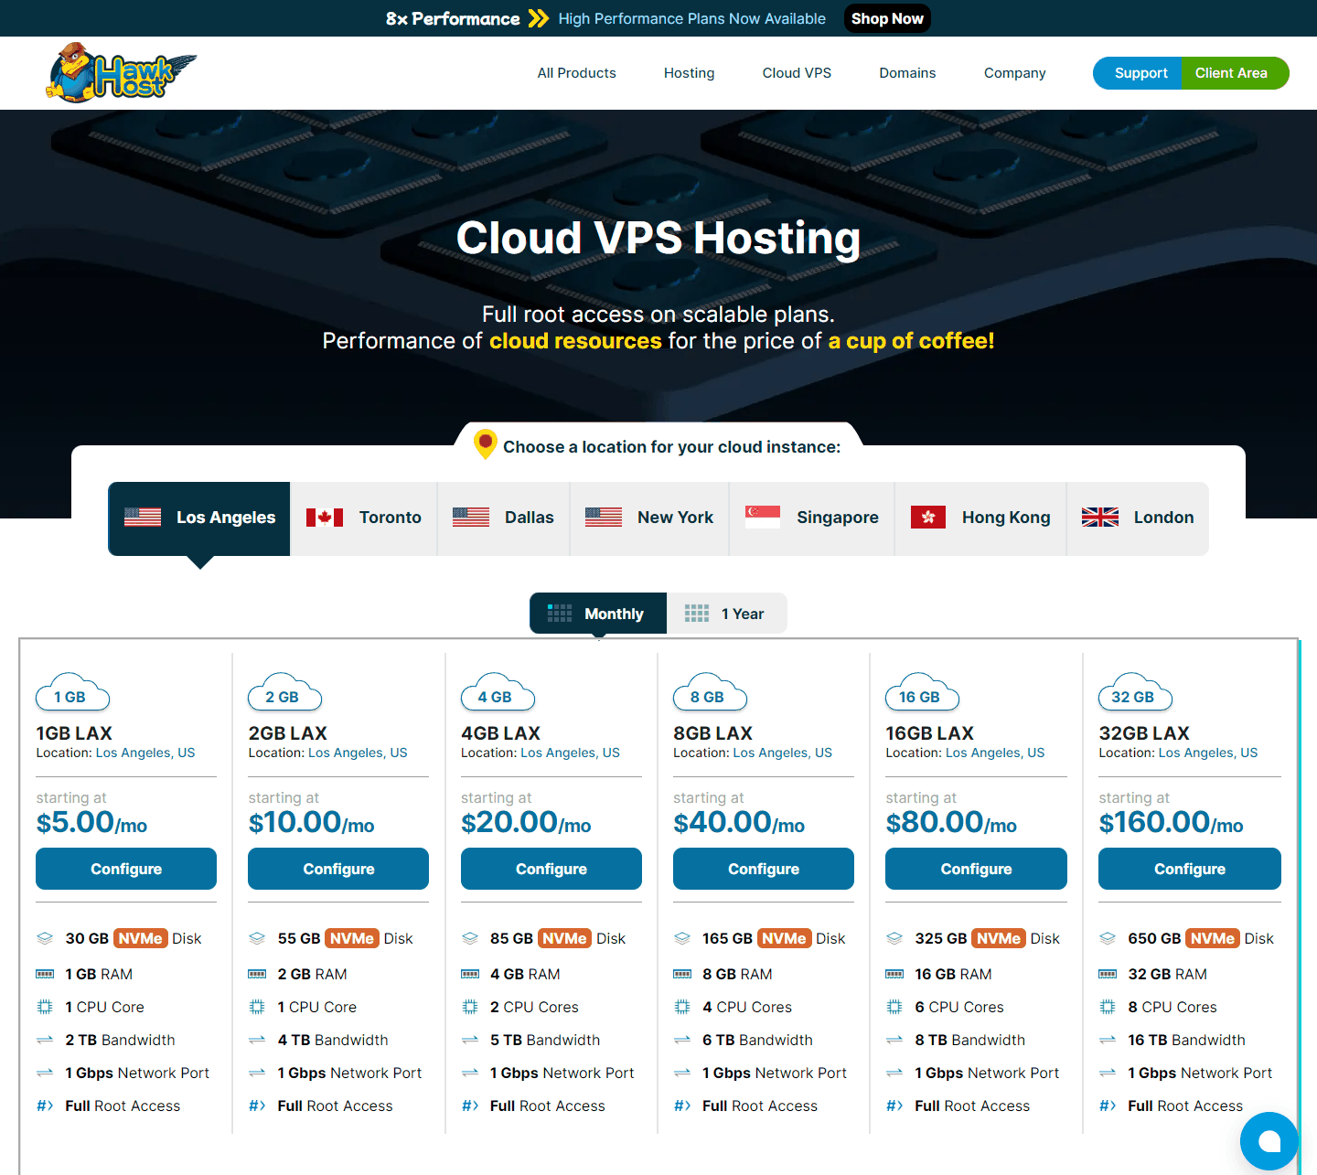This screenshot has width=1317, height=1175.
Task: Open the All Products menu
Action: click(576, 73)
